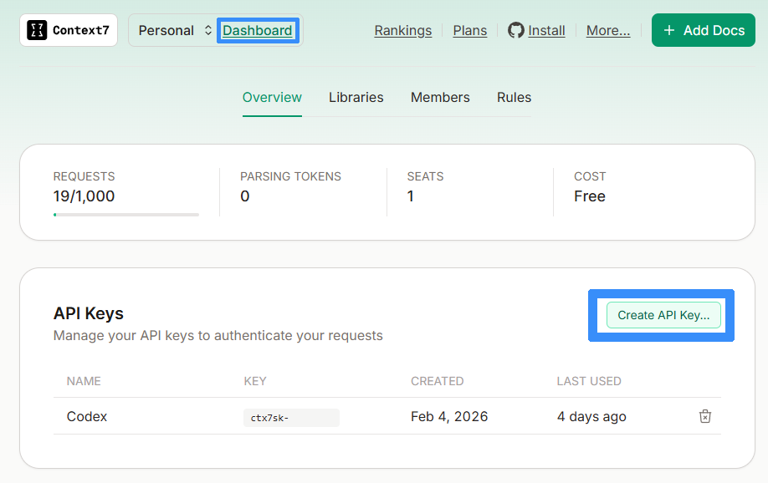Select the Codex key name

(87, 416)
